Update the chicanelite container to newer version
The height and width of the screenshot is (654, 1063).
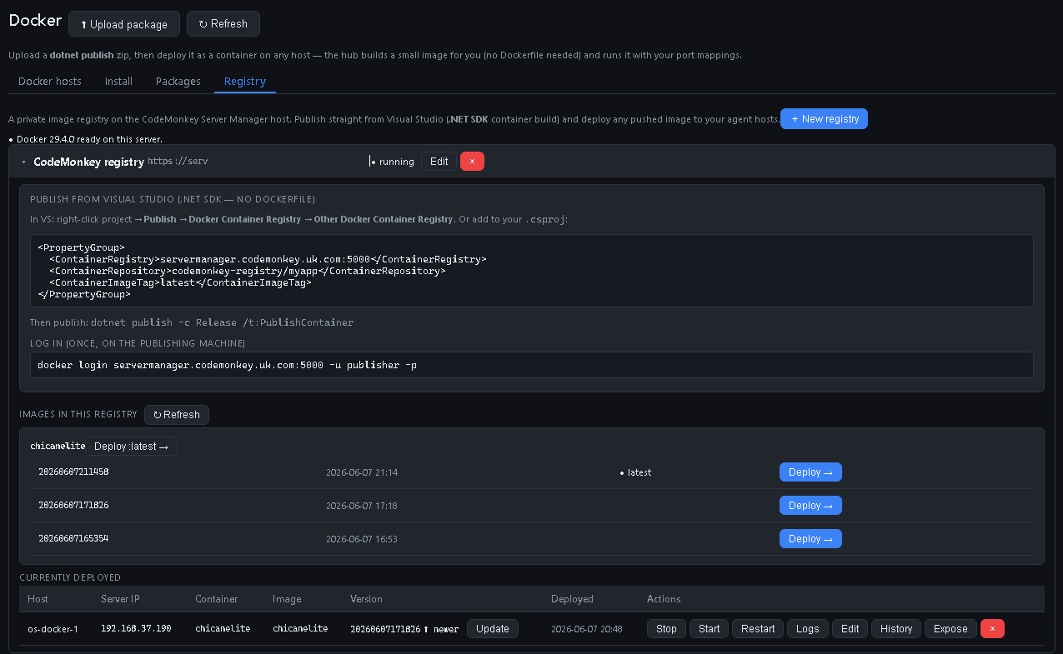point(493,629)
